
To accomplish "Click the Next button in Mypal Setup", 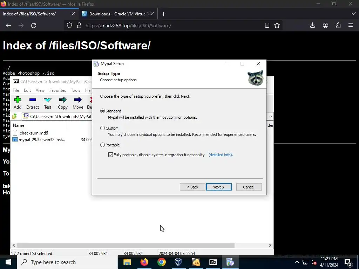I will [219, 187].
